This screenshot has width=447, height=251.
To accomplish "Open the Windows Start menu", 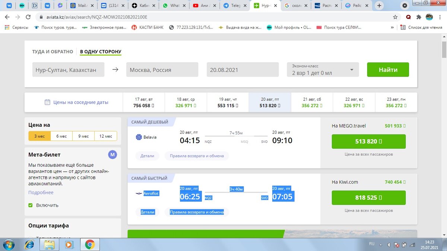I will coord(8,244).
